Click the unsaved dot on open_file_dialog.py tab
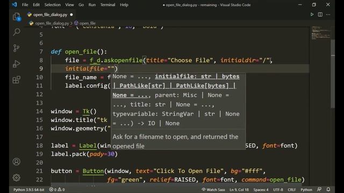Viewport: 344px width, 193px height. coord(71,14)
